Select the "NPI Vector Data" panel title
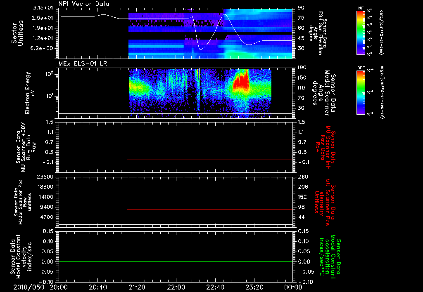 point(84,4)
